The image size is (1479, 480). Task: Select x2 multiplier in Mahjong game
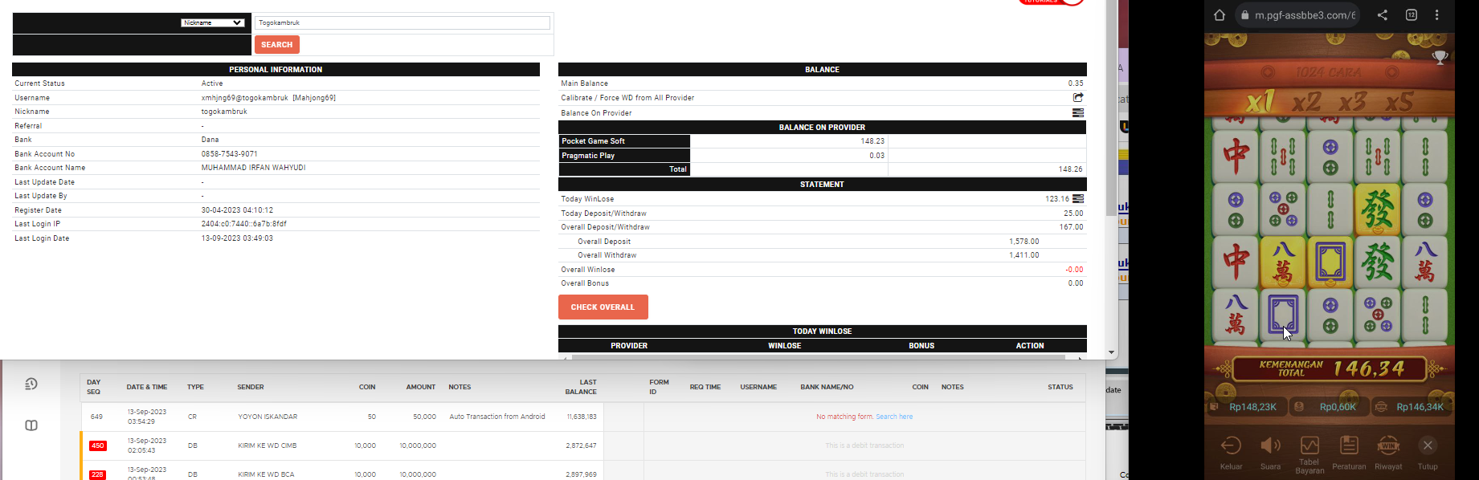click(x=1306, y=102)
